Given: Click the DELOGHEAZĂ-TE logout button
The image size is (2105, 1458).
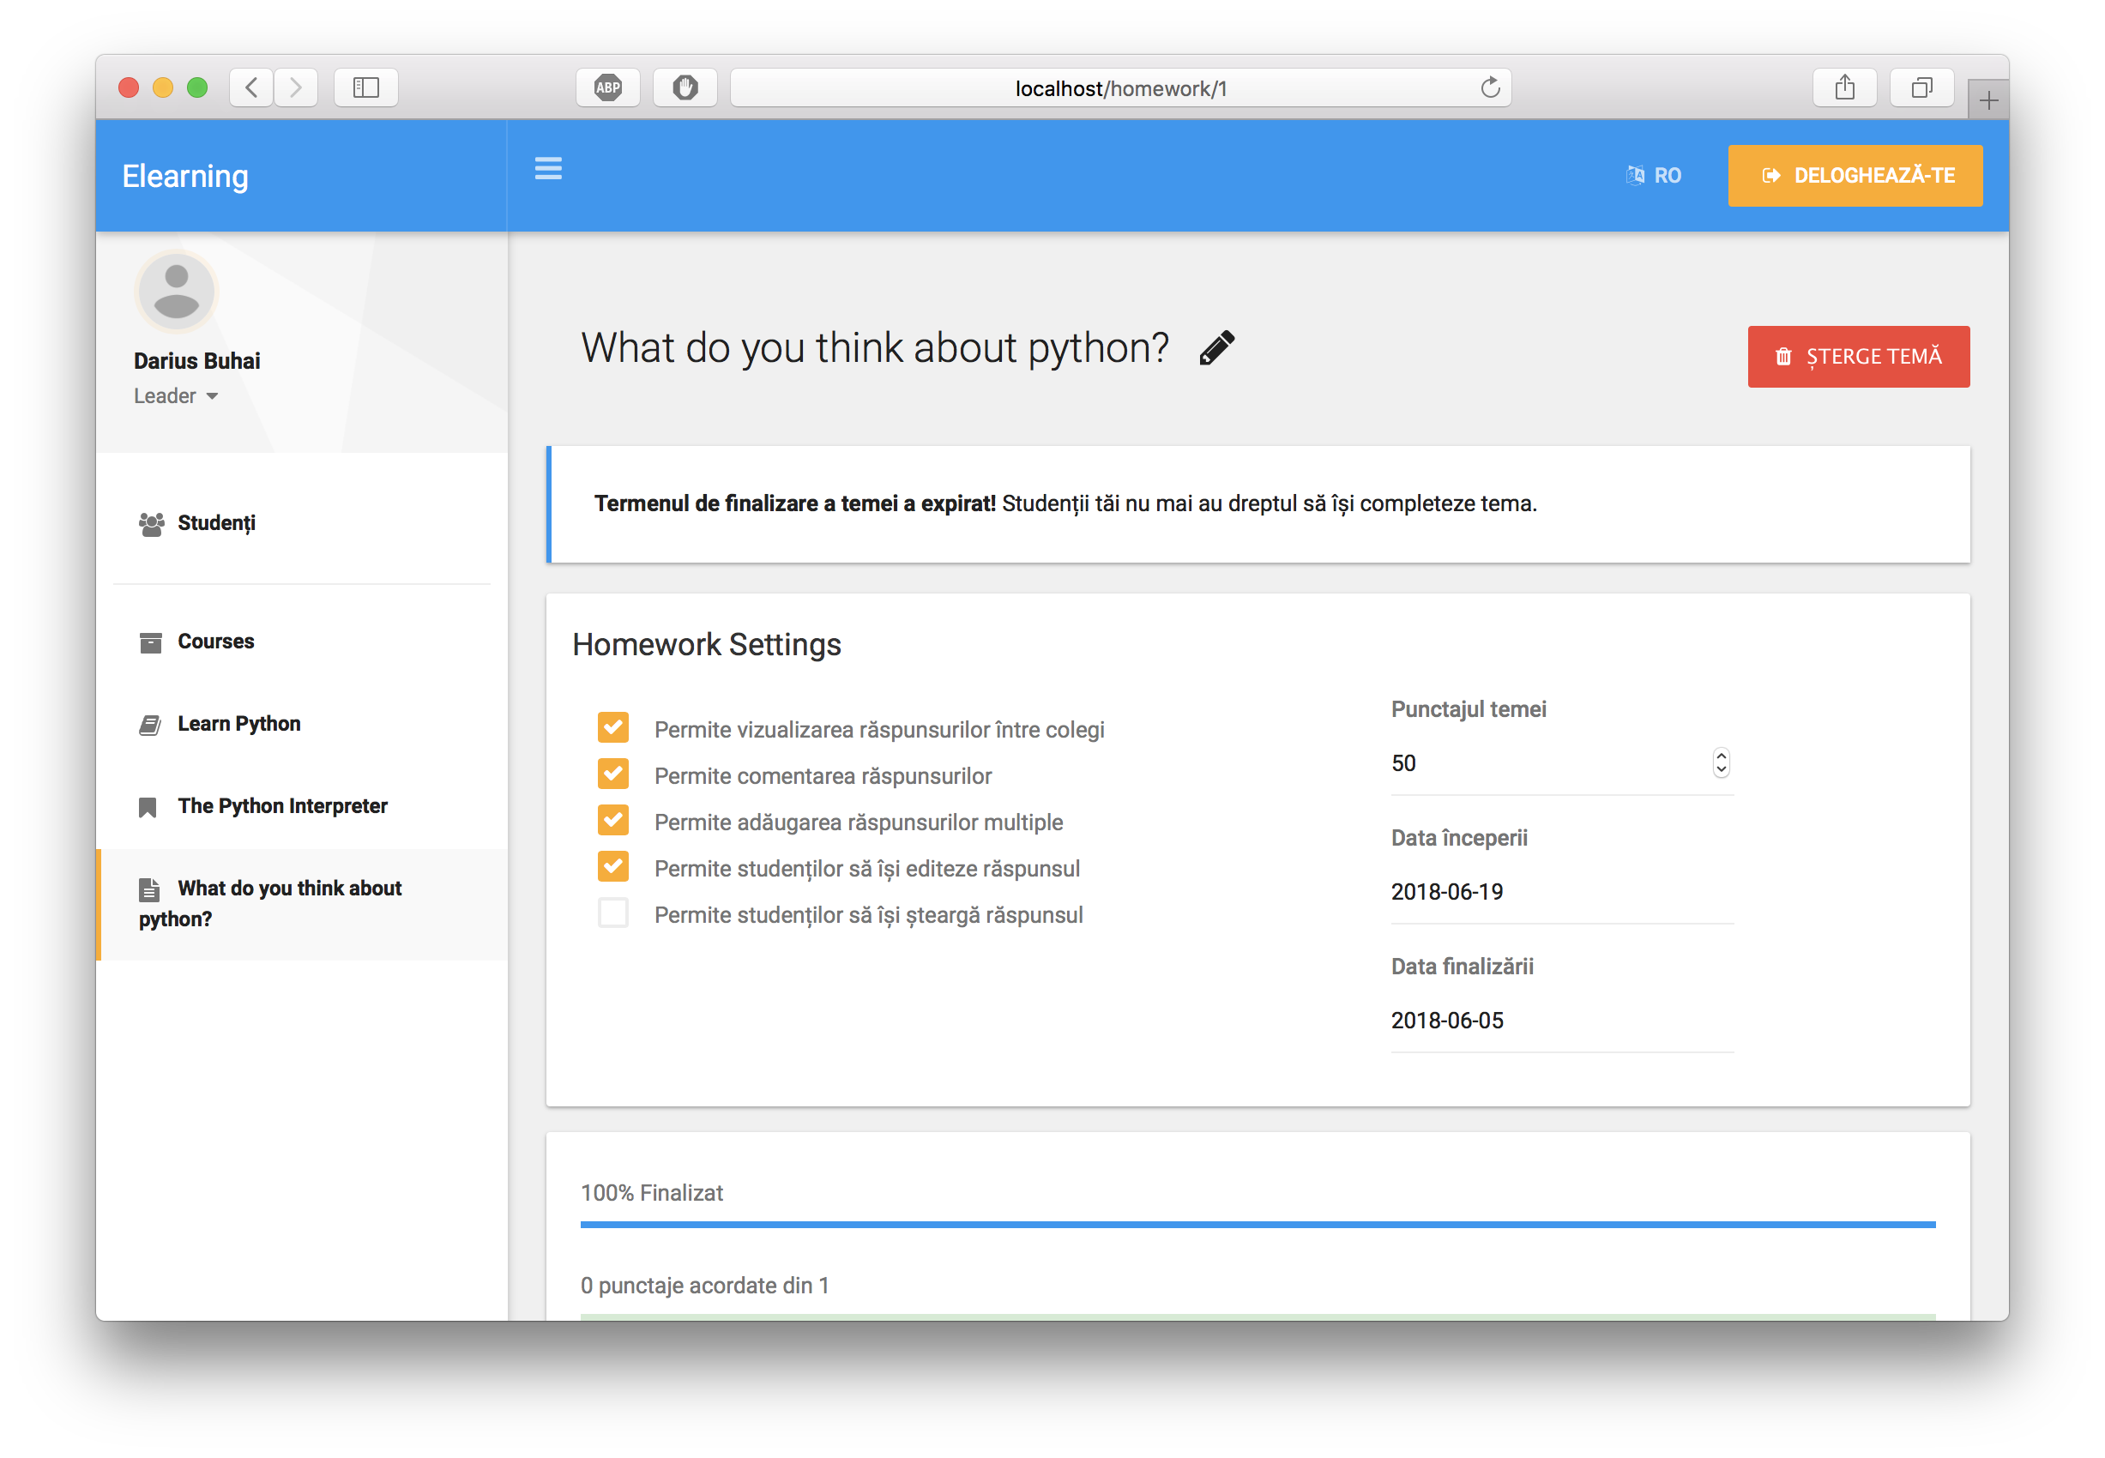Looking at the screenshot, I should [1855, 176].
